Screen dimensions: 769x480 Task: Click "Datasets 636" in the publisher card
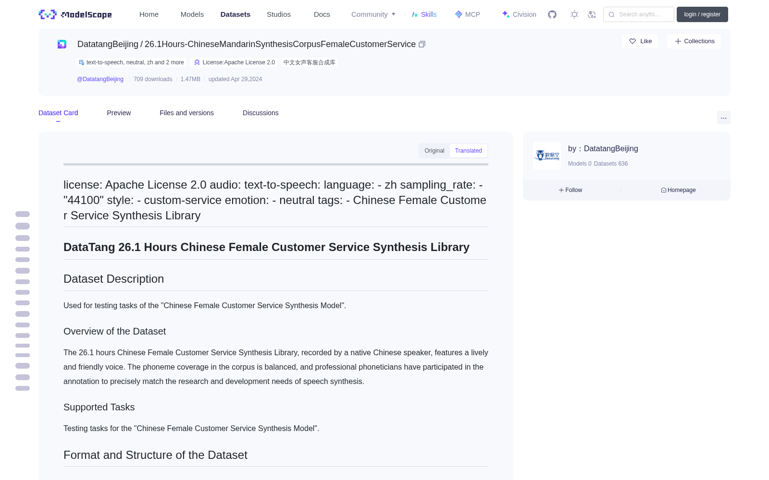click(611, 164)
